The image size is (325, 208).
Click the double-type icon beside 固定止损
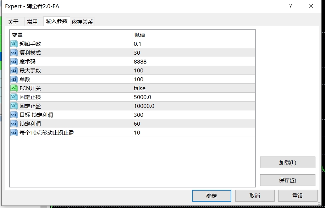pyautogui.click(x=14, y=97)
